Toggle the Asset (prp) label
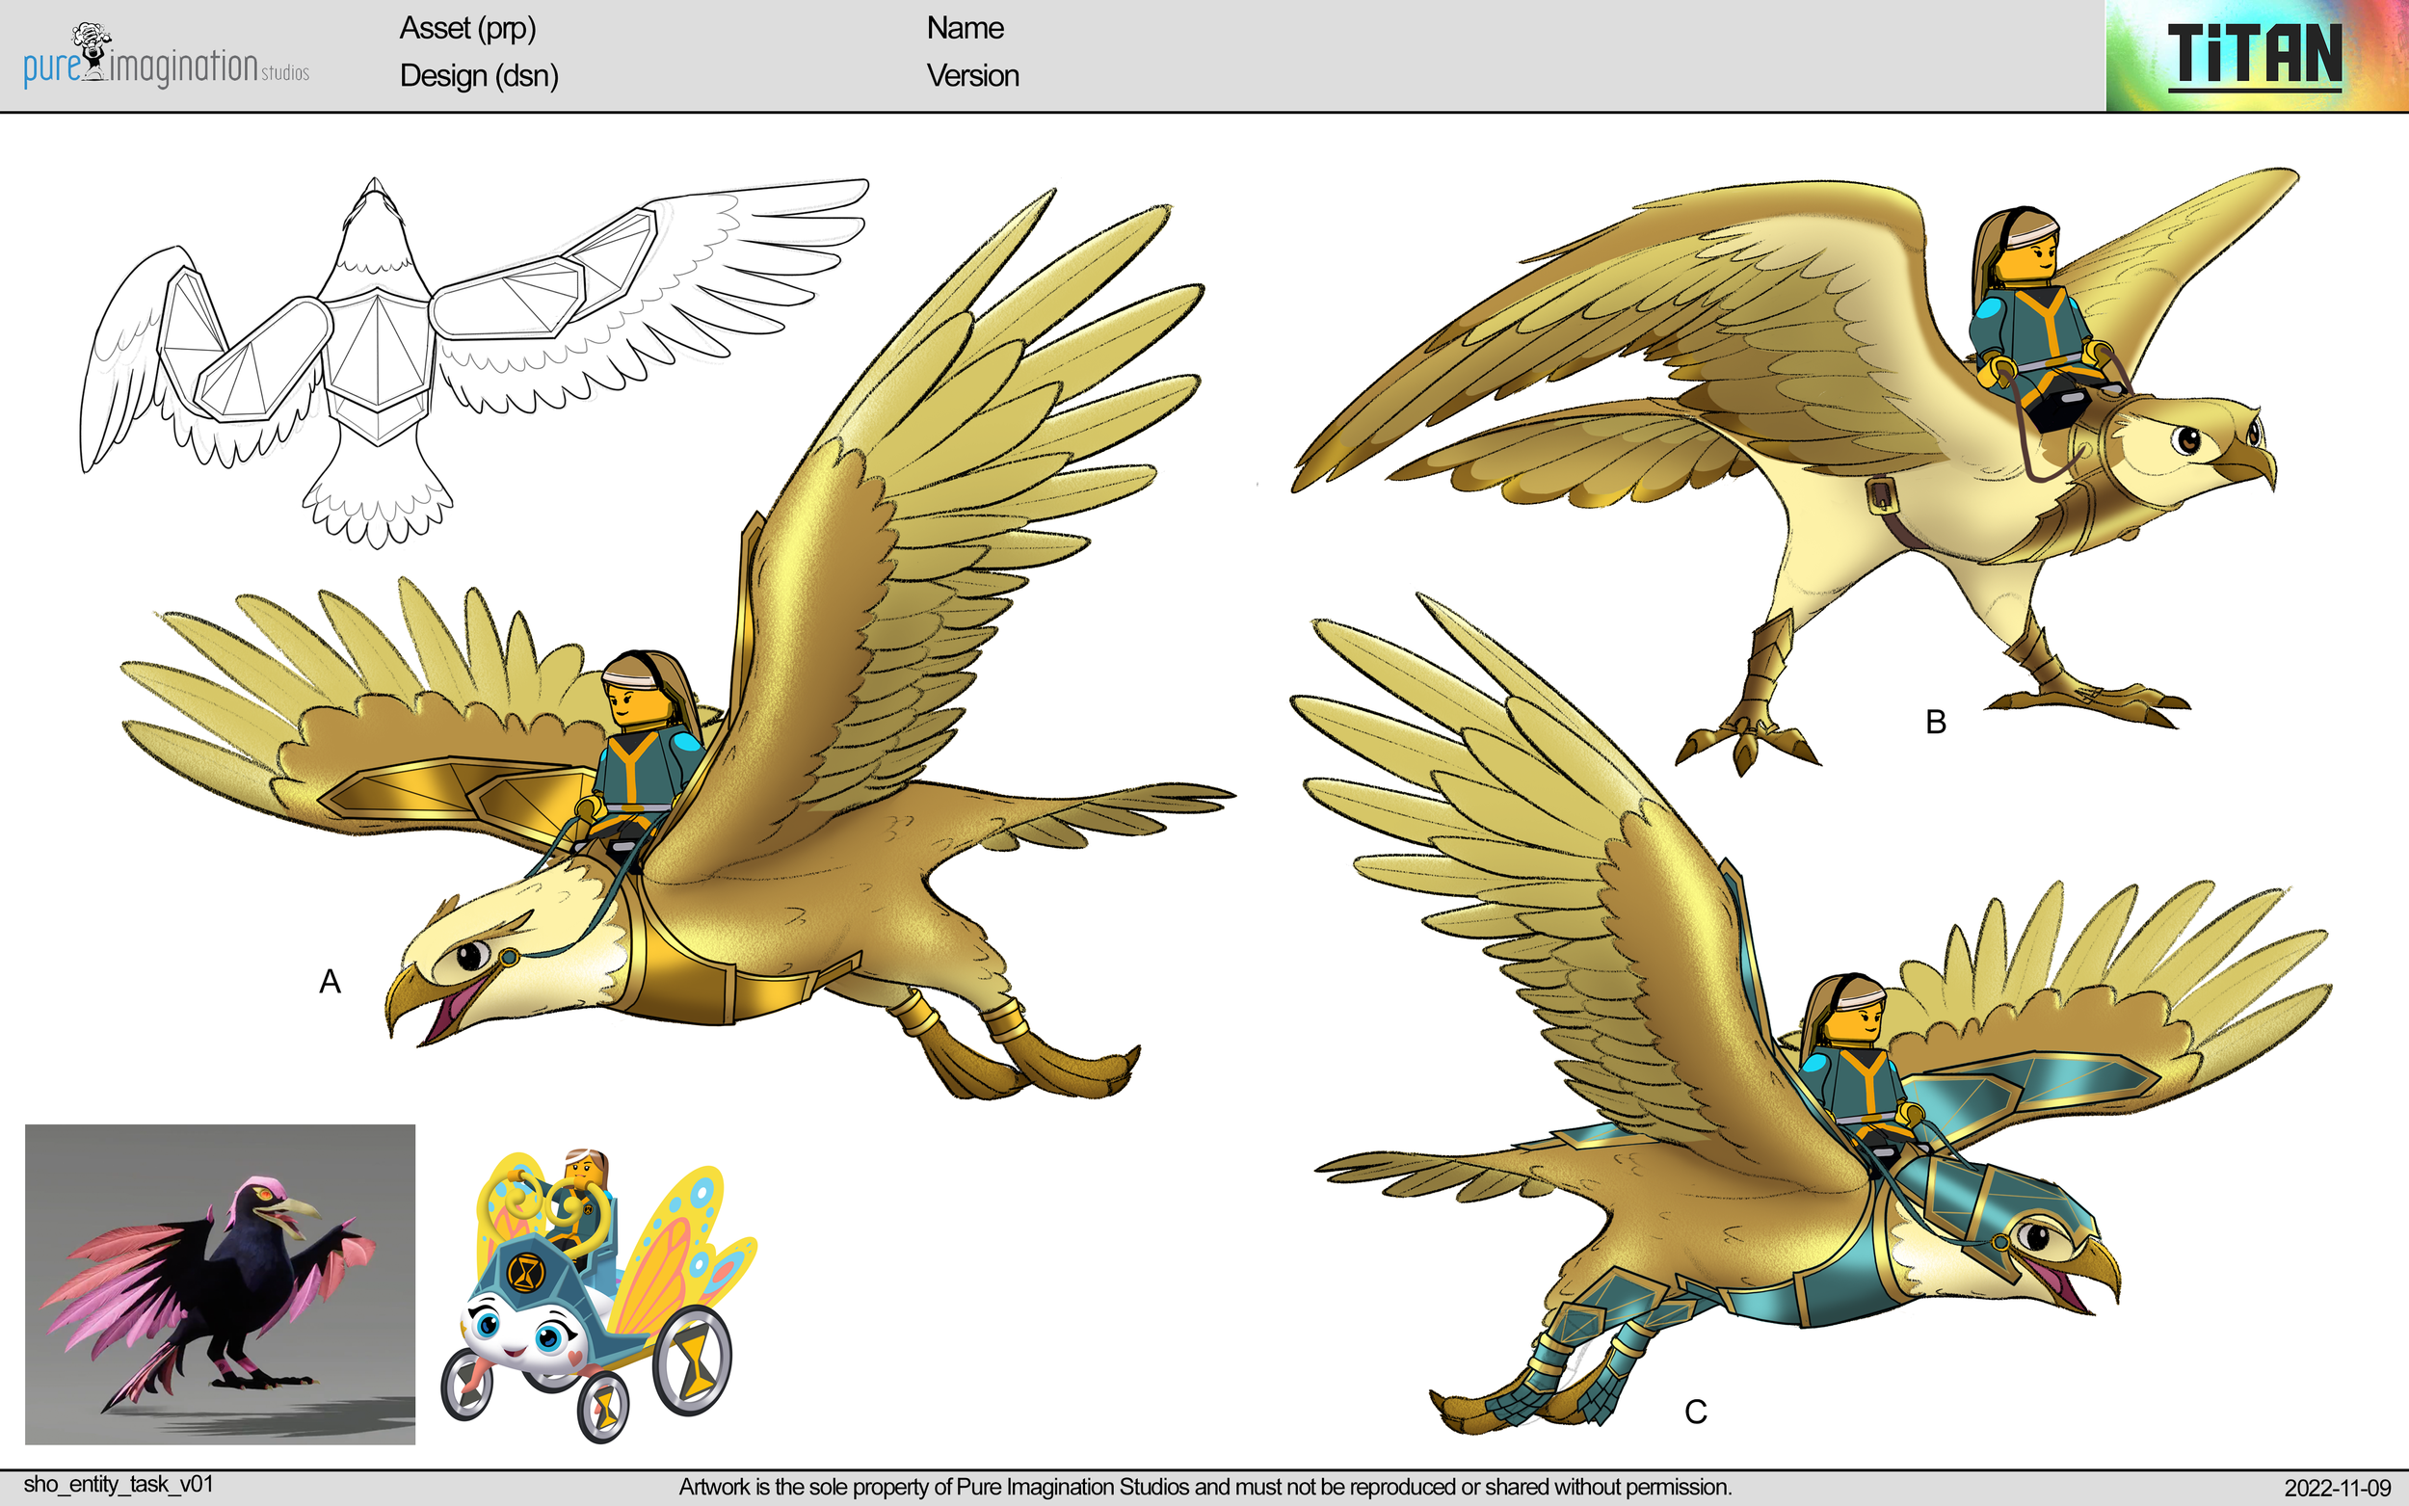2409x1506 pixels. (468, 29)
